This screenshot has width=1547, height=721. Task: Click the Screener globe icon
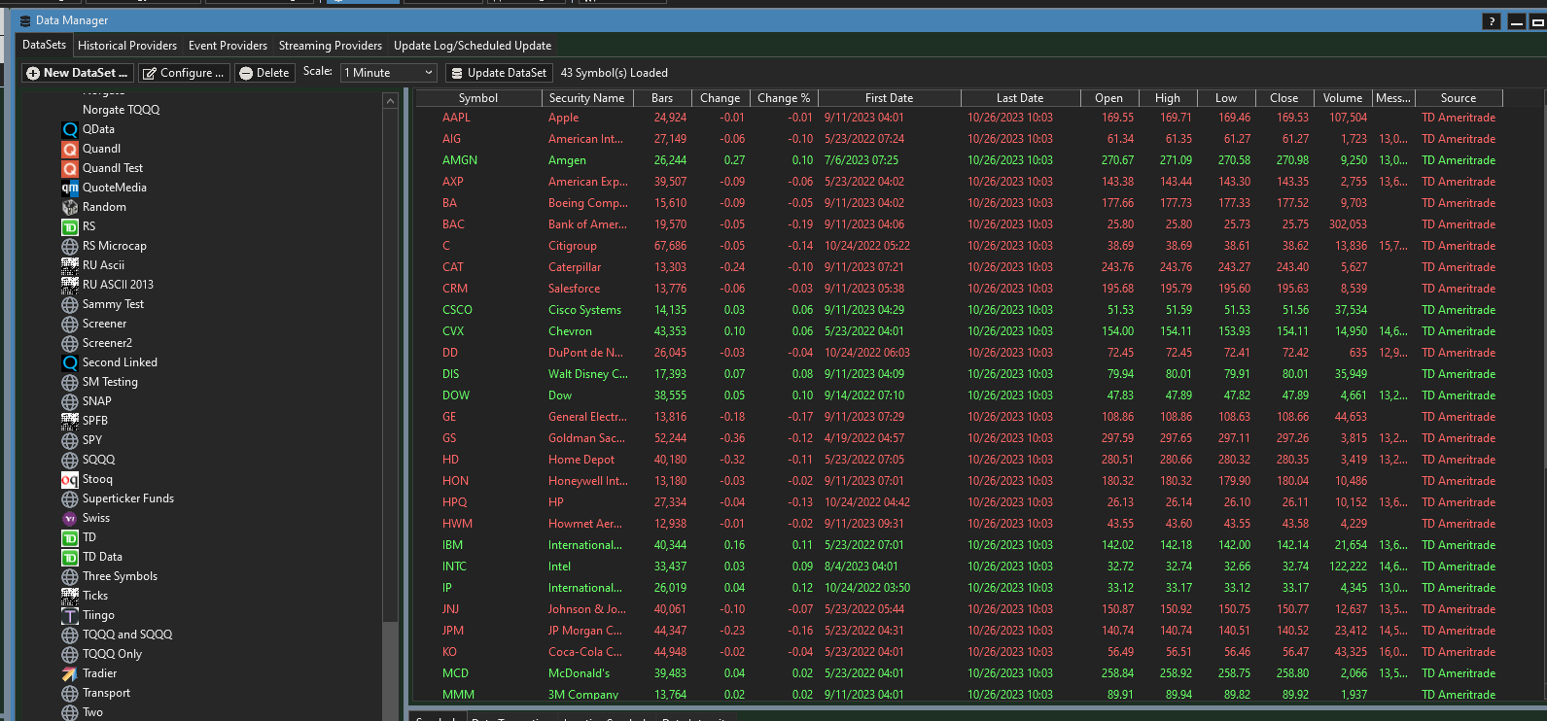70,324
